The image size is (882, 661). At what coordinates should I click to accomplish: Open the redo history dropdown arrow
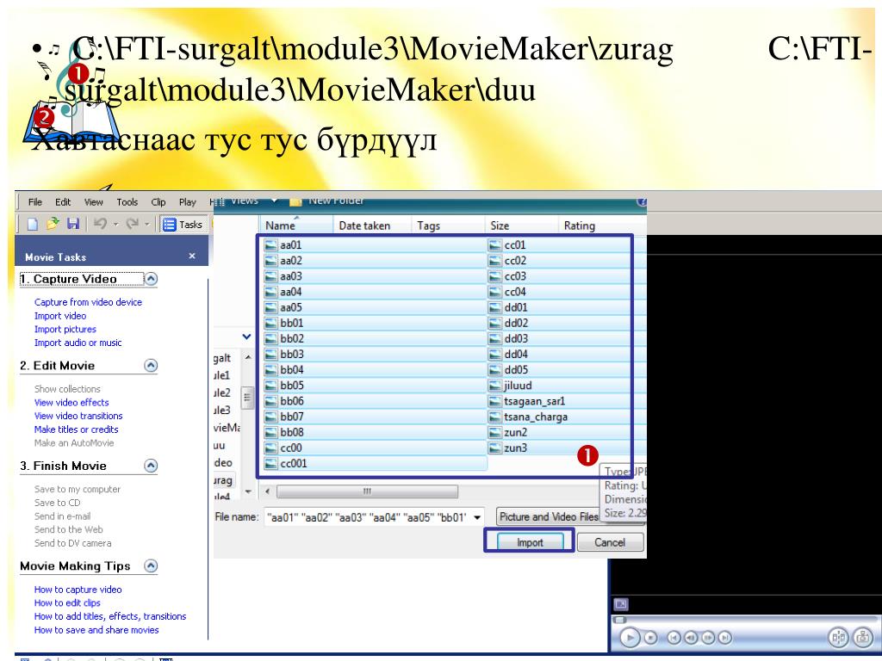[x=146, y=225]
